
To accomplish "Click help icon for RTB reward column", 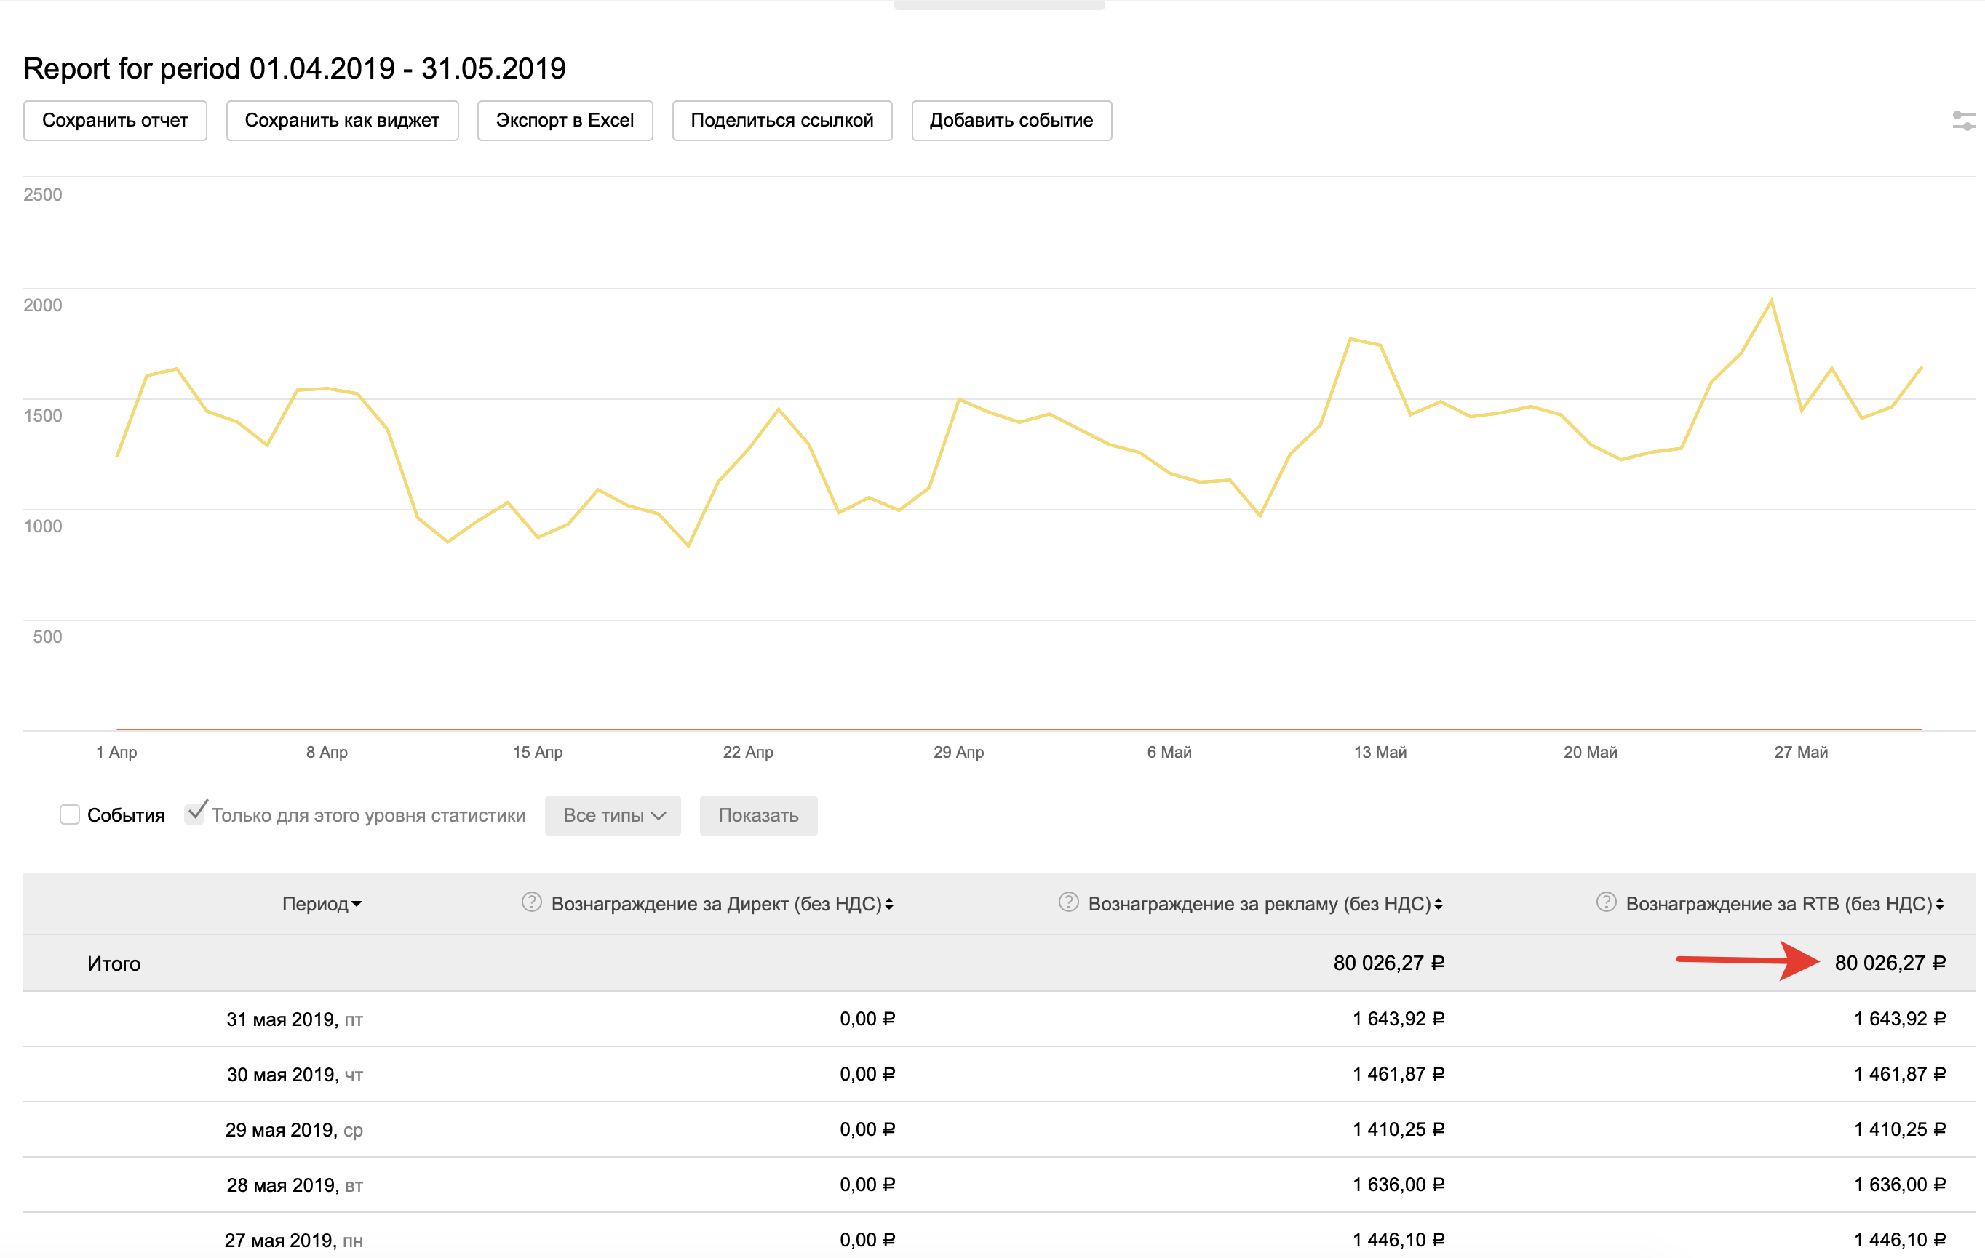I will (x=1606, y=902).
